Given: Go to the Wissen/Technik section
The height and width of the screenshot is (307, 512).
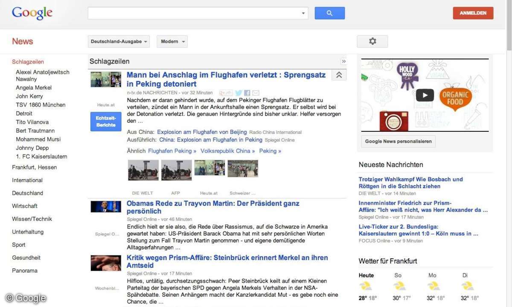Looking at the screenshot, I should pos(32,219).
